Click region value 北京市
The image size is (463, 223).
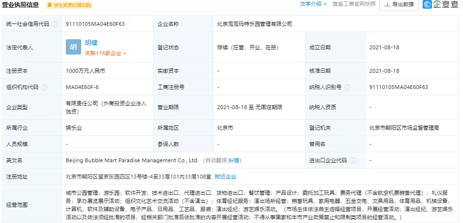pyautogui.click(x=224, y=128)
